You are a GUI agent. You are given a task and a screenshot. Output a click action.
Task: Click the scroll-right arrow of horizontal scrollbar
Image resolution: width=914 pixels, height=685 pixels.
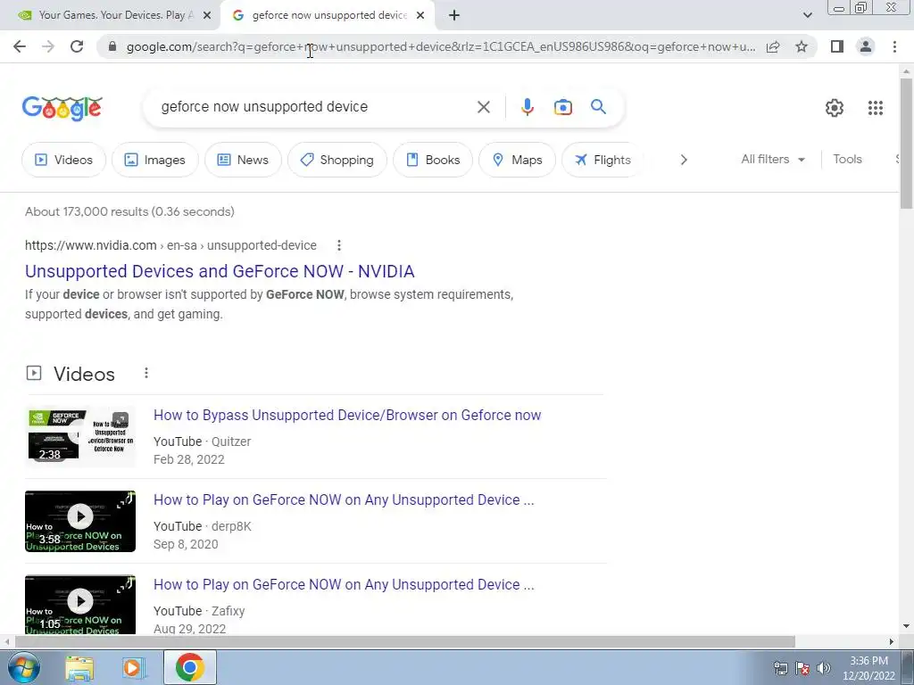(892, 641)
